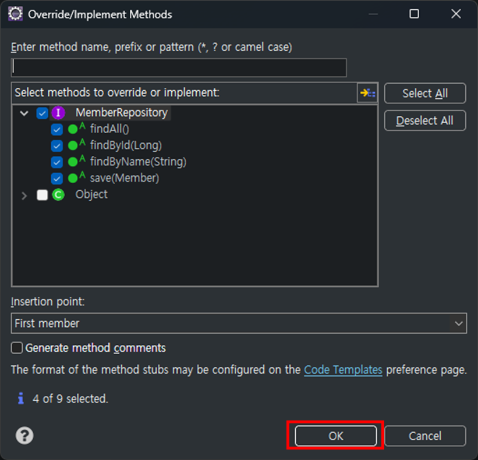Select the MemberRepository tree label

(122, 113)
